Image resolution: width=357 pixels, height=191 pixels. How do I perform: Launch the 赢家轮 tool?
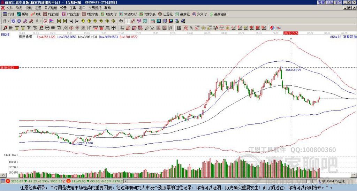[x=182, y=14]
